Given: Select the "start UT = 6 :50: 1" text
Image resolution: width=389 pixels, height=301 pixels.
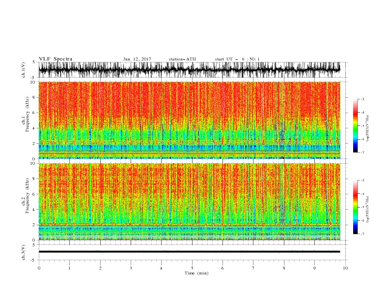Looking at the screenshot, I should [237, 59].
